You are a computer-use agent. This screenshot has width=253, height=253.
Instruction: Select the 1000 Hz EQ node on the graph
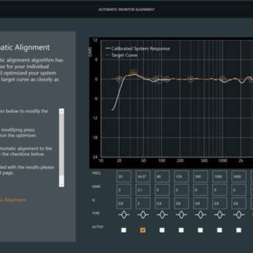[223, 79]
